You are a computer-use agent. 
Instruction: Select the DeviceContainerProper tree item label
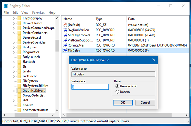[39, 28]
